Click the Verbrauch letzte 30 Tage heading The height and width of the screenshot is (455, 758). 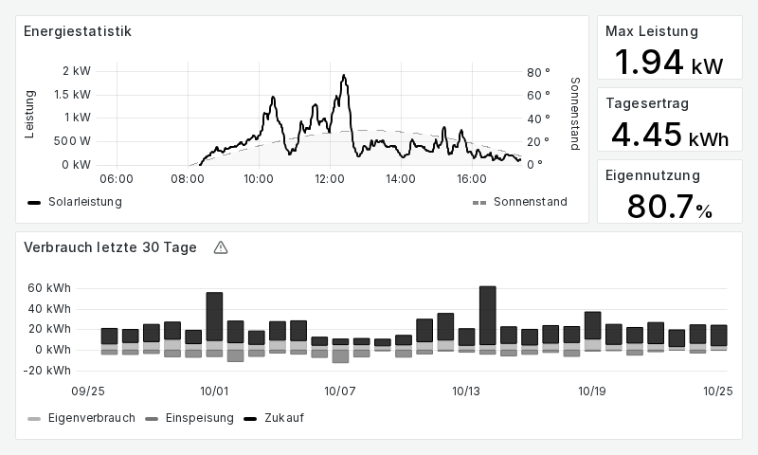tap(110, 247)
